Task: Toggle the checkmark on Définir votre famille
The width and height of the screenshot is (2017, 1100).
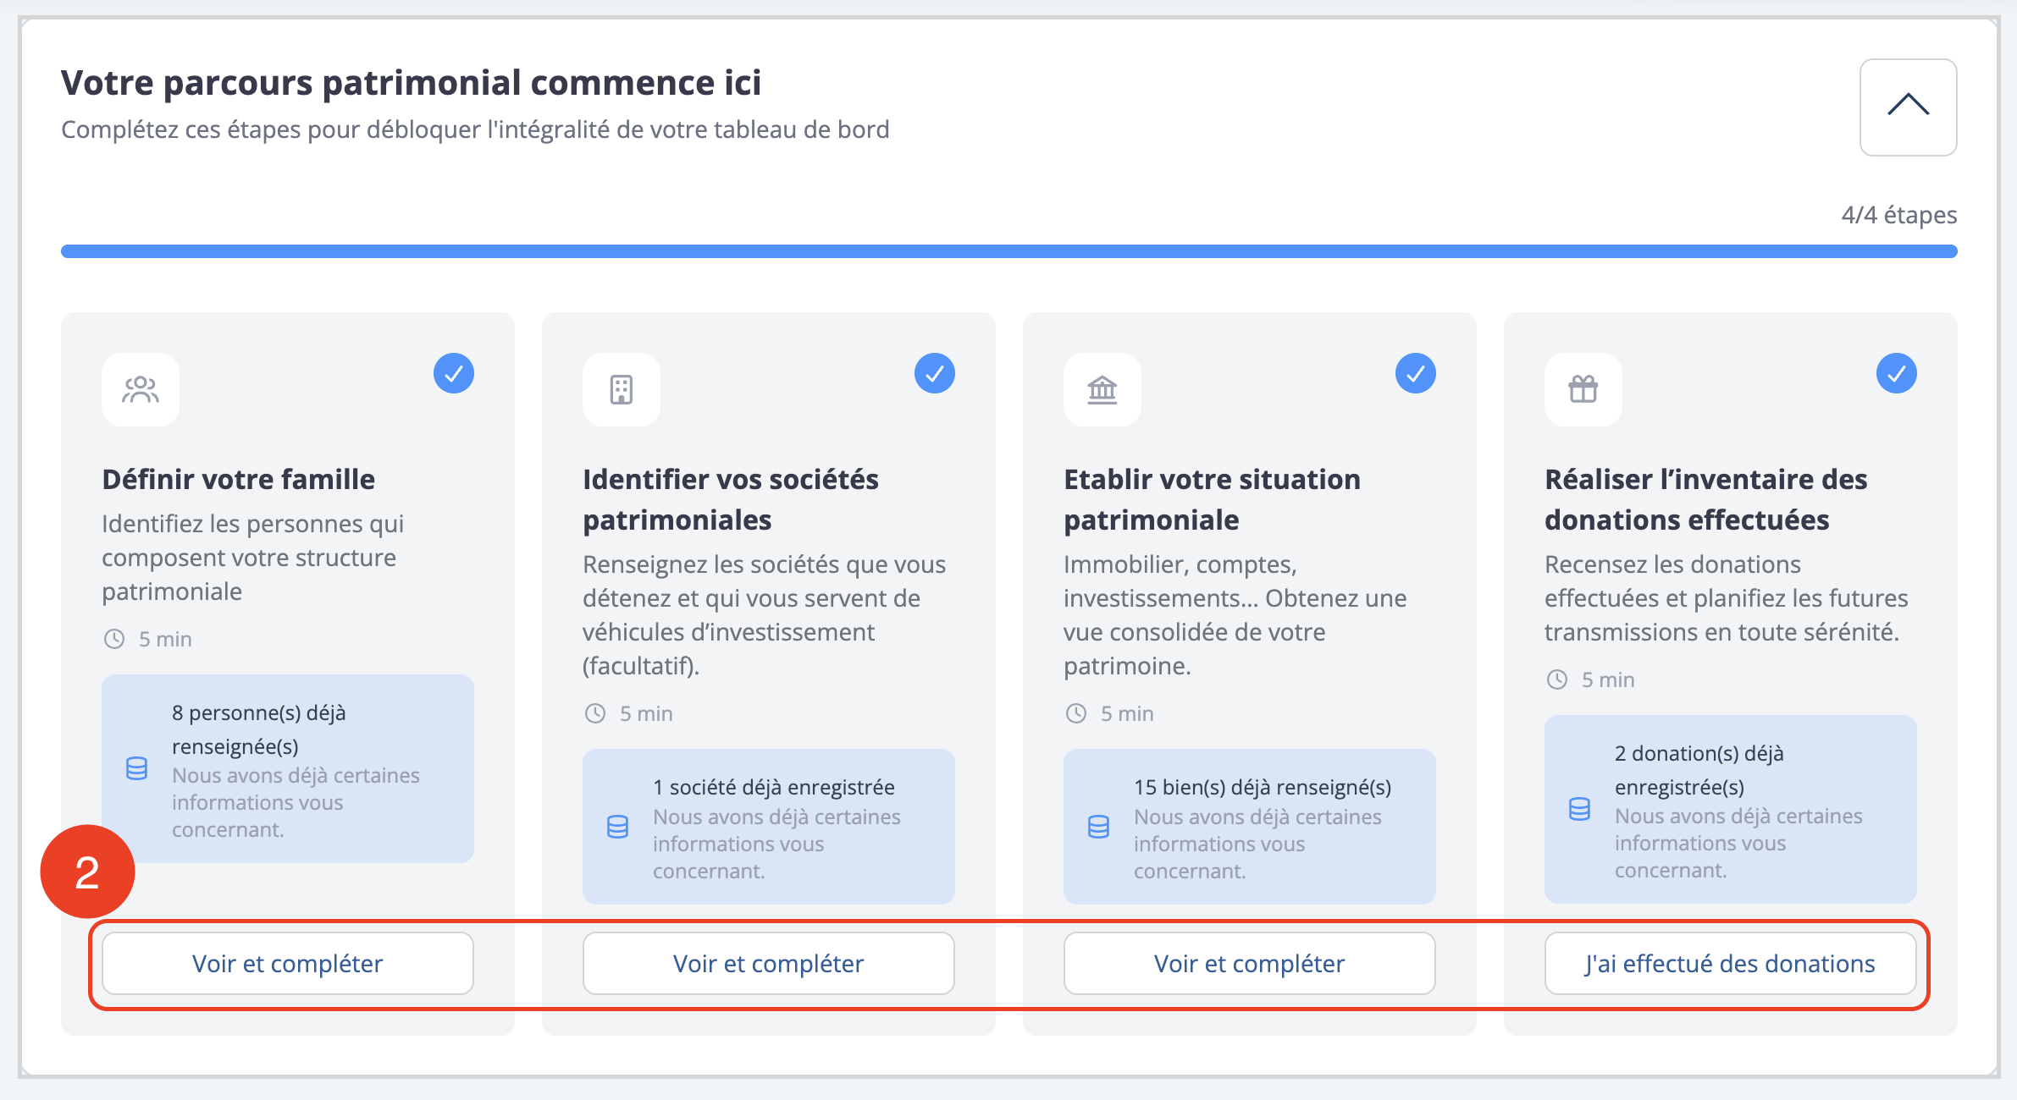Action: pos(454,373)
